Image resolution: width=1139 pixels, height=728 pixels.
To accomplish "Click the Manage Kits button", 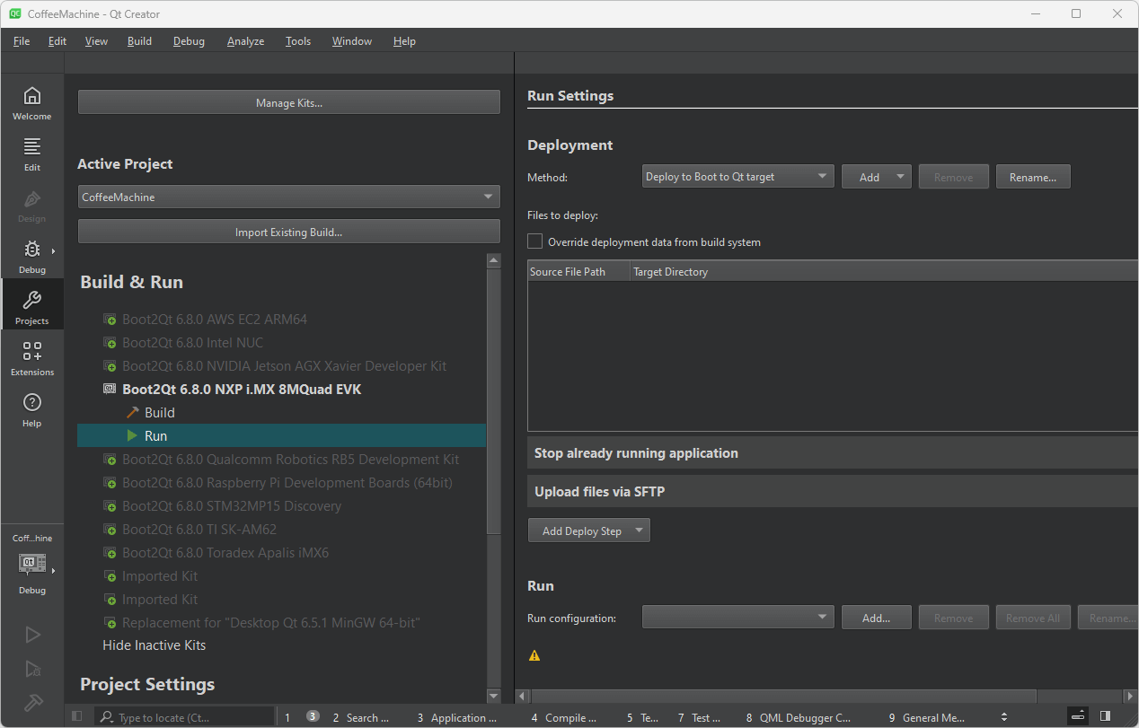I will point(288,102).
